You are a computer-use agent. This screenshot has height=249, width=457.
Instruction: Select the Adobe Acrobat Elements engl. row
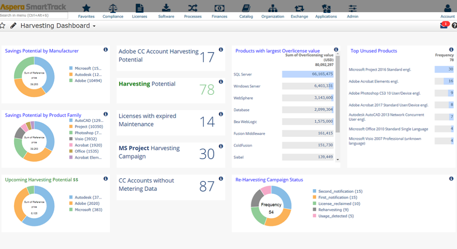click(x=401, y=81)
